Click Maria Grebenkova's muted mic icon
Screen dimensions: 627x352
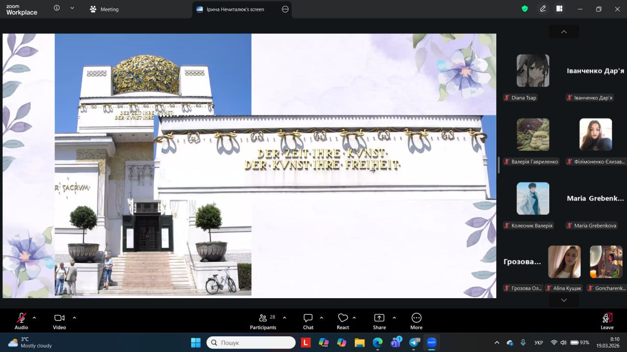570,226
